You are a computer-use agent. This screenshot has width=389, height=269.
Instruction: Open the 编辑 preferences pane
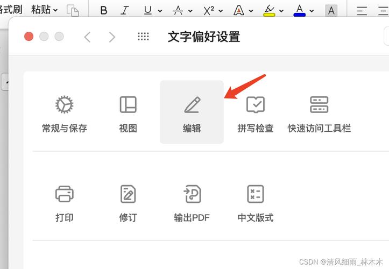(x=192, y=112)
